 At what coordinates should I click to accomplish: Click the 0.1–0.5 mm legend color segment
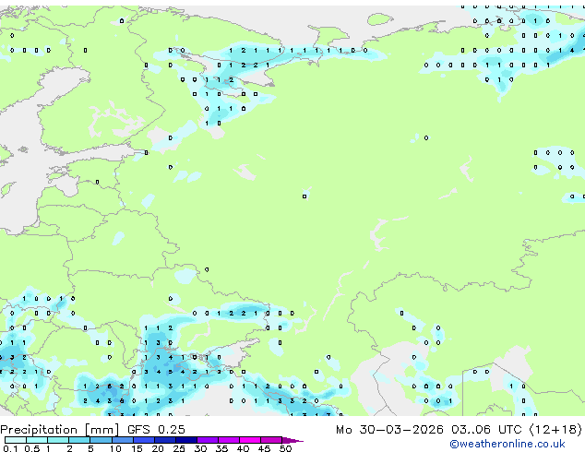[16, 440]
